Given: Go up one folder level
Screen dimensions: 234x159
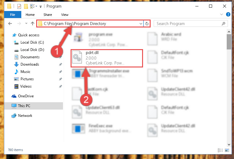Looking at the screenshot, I should click(33, 23).
